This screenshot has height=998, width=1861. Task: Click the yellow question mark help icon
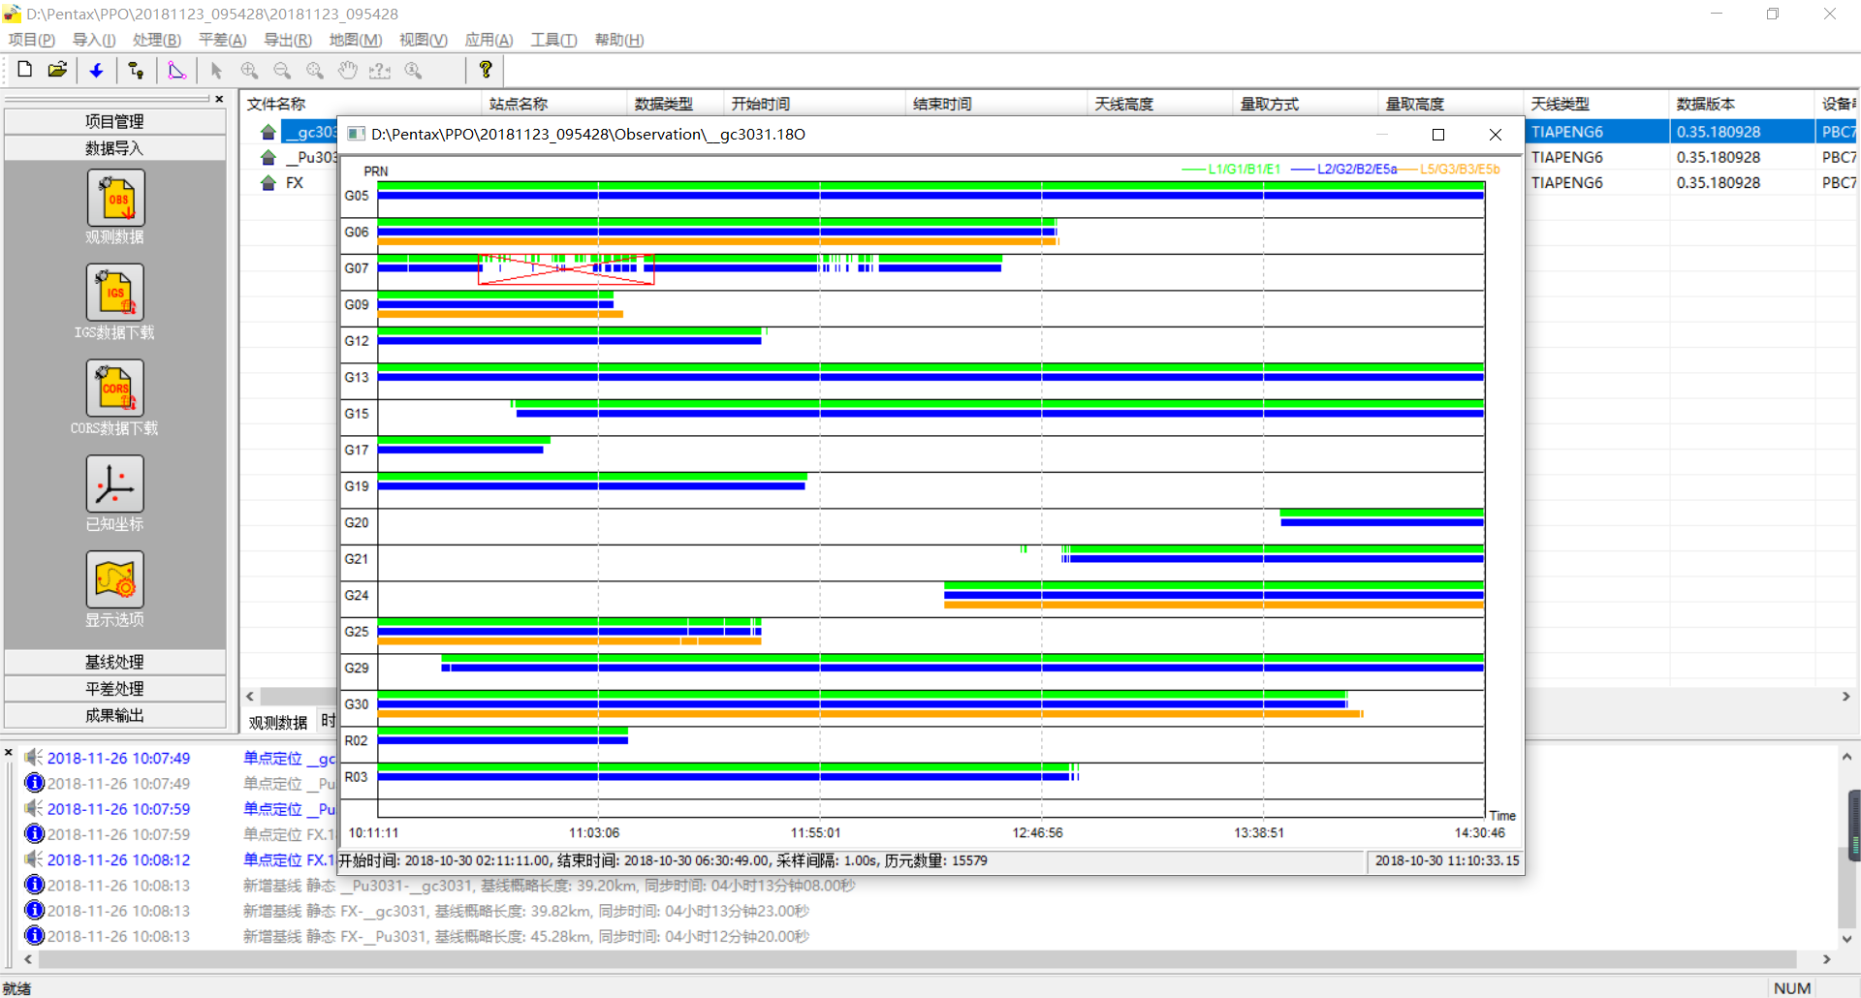click(486, 70)
